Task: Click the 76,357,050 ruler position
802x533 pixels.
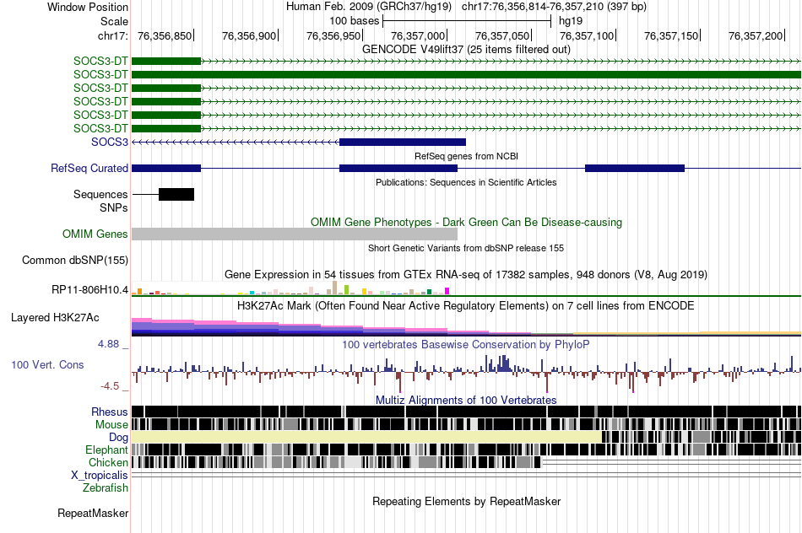Action: pos(502,35)
